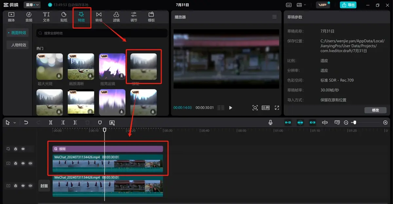Open the 贴纸 stickers tab

point(64,17)
